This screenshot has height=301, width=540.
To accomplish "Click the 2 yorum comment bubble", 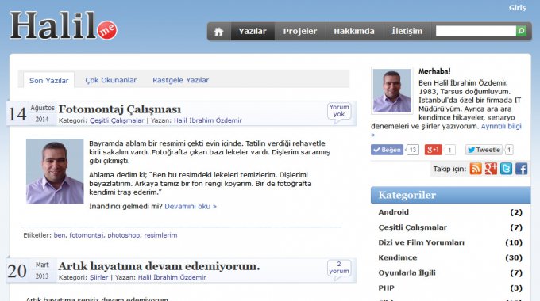I will pos(339,269).
